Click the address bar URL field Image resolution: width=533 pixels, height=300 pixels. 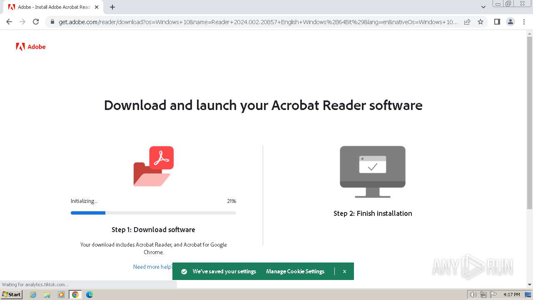pos(258,22)
